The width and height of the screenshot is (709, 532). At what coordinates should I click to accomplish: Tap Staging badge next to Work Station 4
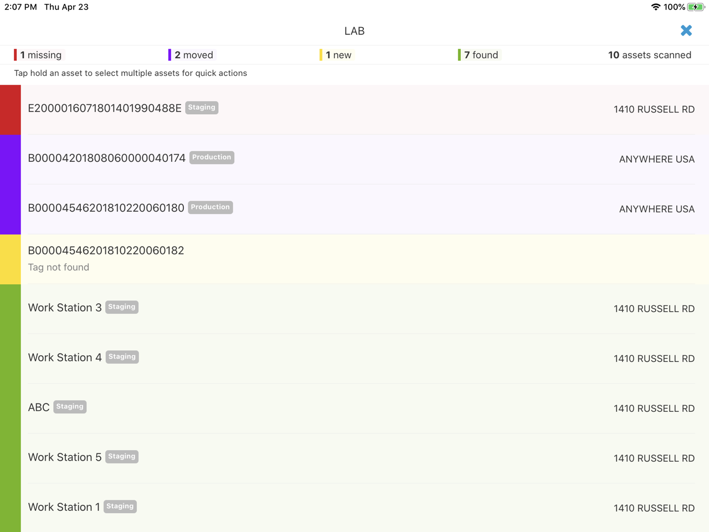click(122, 357)
